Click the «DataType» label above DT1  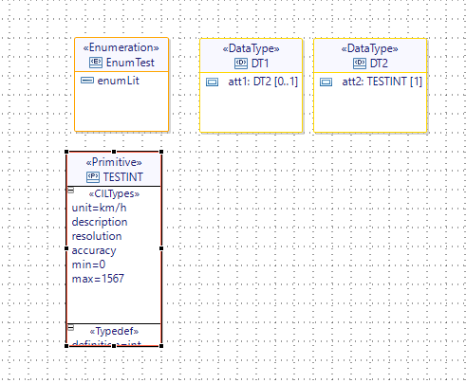[x=252, y=48]
